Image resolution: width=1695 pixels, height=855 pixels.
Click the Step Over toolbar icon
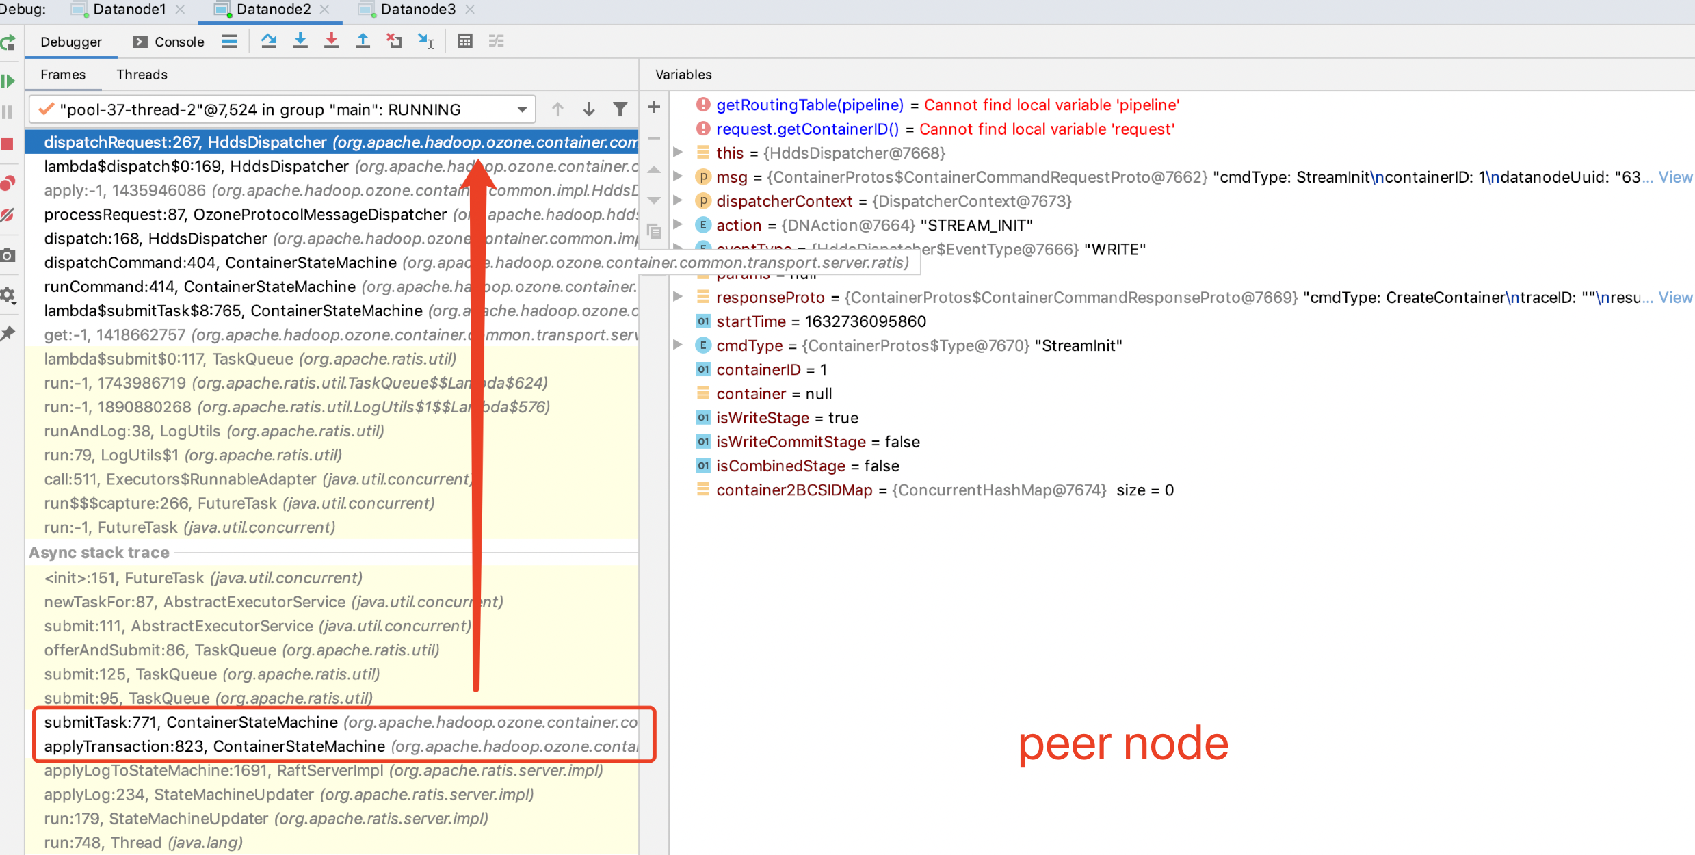click(x=269, y=41)
